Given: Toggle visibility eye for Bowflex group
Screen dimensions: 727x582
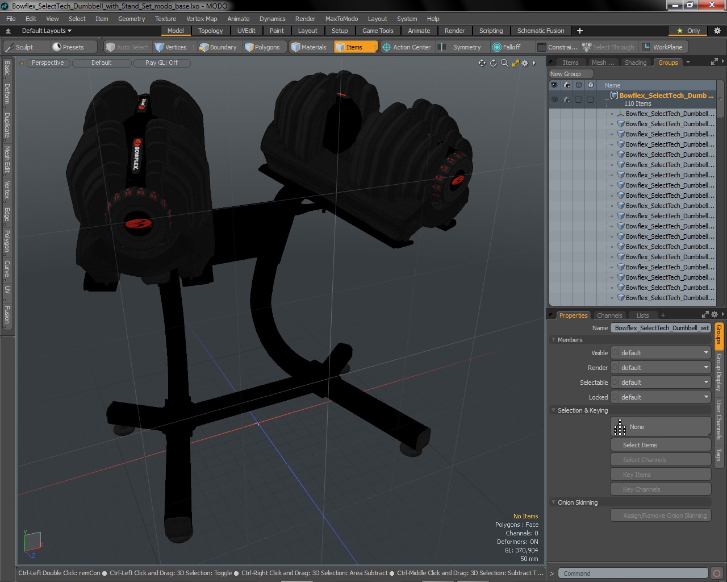Looking at the screenshot, I should 554,100.
